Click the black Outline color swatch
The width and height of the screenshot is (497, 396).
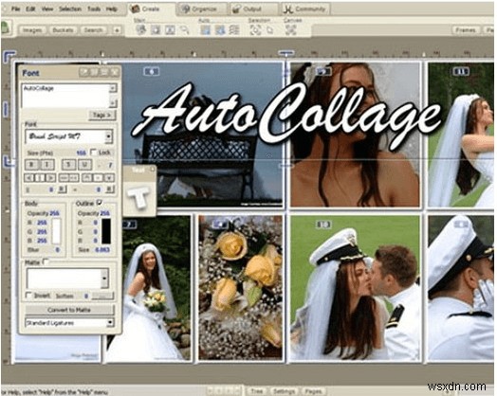point(106,231)
